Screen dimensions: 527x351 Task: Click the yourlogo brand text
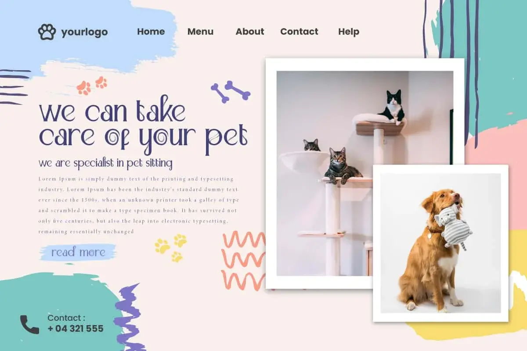pos(84,32)
